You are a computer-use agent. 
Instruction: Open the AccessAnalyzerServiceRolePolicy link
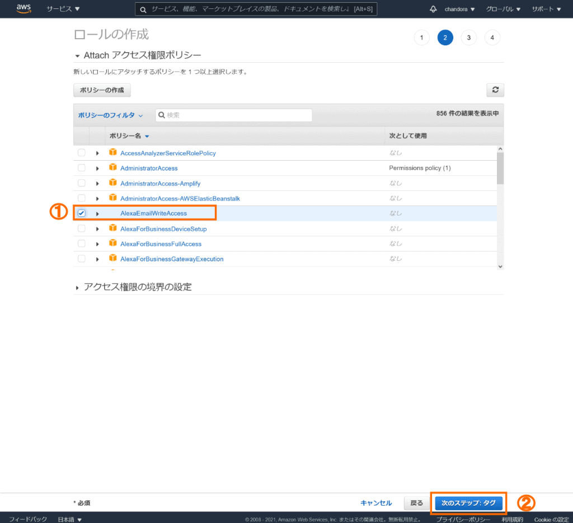pyautogui.click(x=168, y=153)
